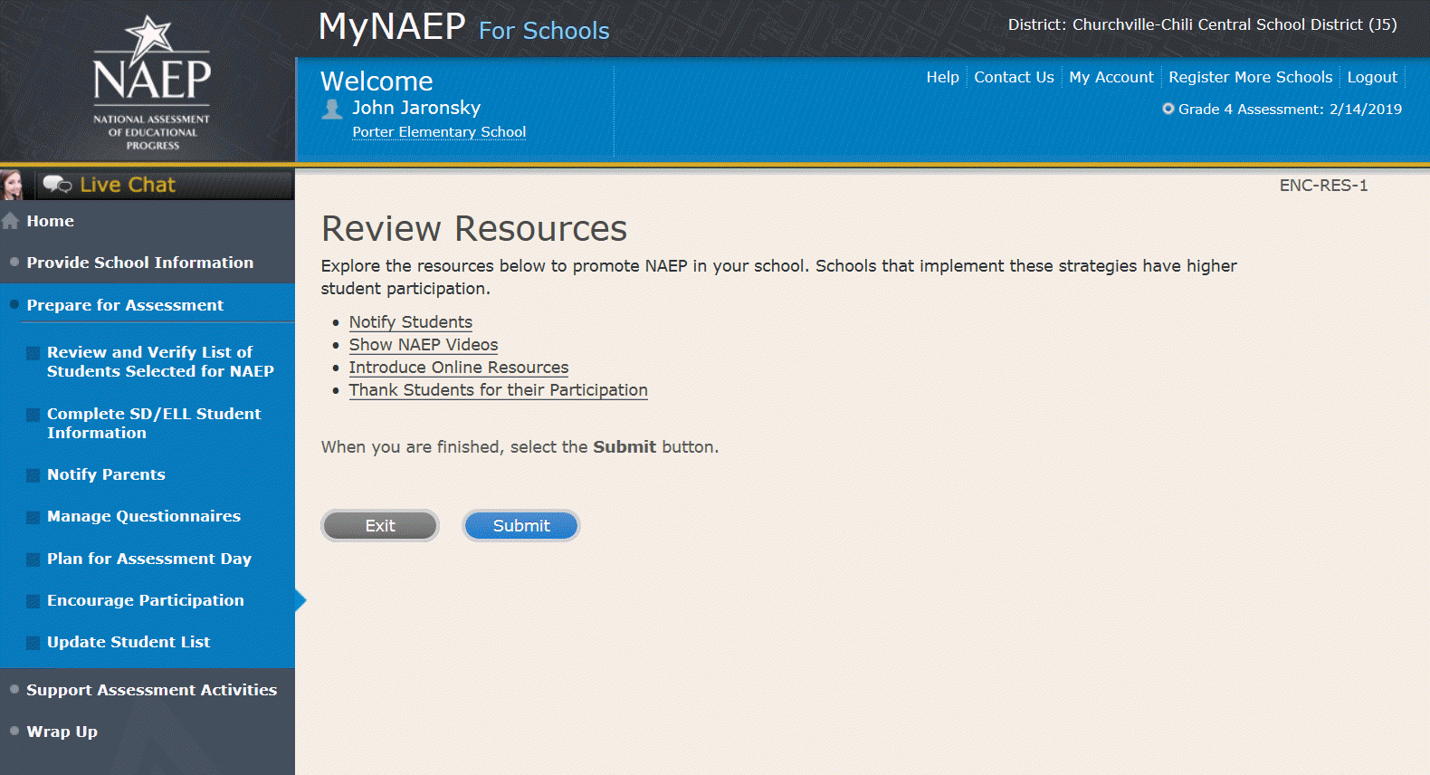Screen dimensions: 1430x775
Task: Expand the Wrap Up section
Action: coord(62,732)
